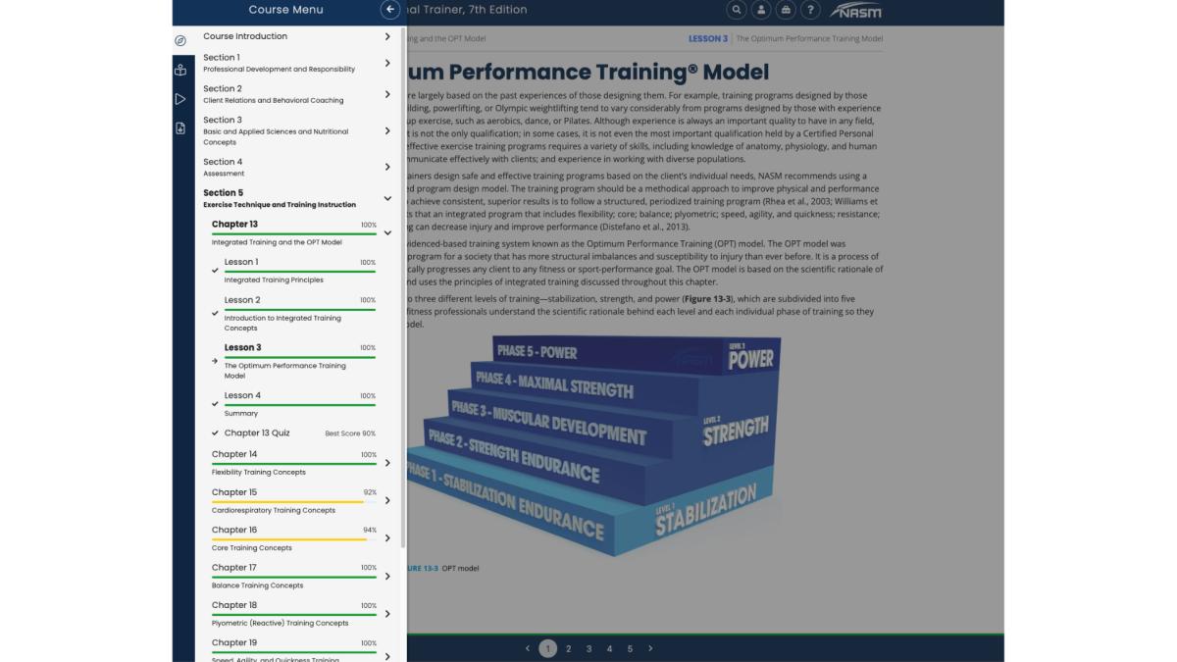Expand Chapter 15 Cardiorespiratory Training chevron
The width and height of the screenshot is (1177, 662).
click(387, 500)
